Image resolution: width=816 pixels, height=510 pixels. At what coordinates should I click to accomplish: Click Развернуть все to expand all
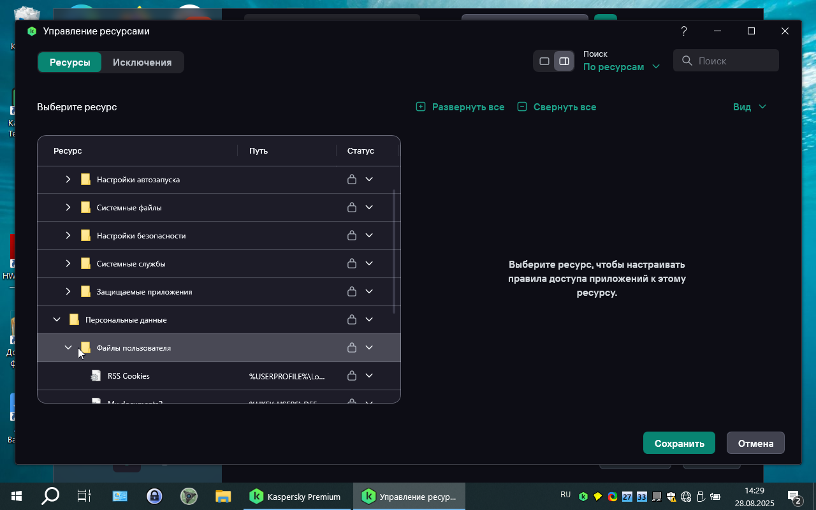pyautogui.click(x=460, y=107)
